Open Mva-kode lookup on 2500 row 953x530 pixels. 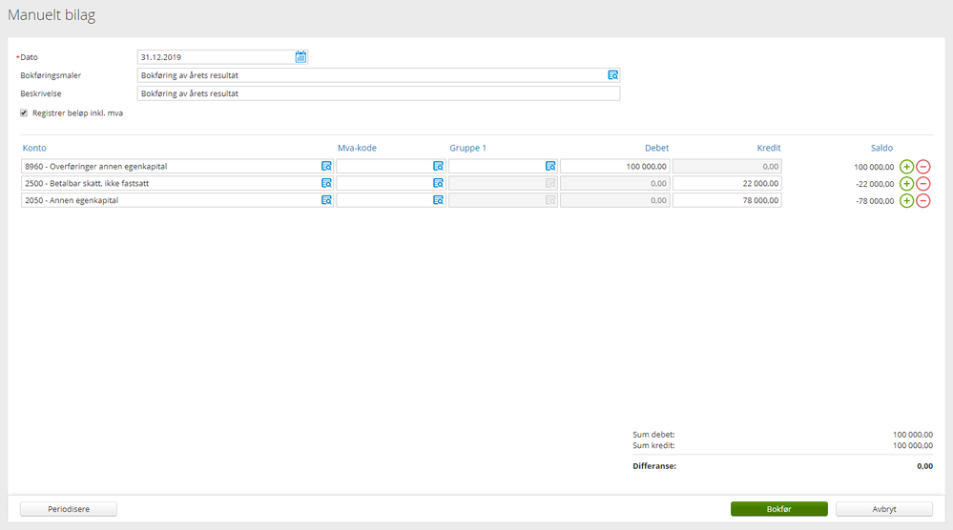(x=438, y=183)
